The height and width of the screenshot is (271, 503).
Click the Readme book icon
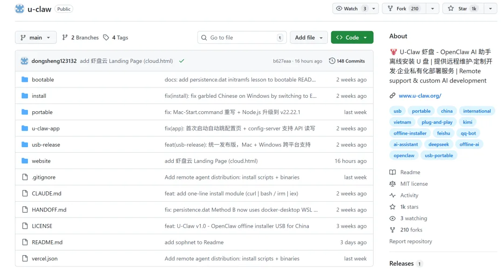coord(392,172)
